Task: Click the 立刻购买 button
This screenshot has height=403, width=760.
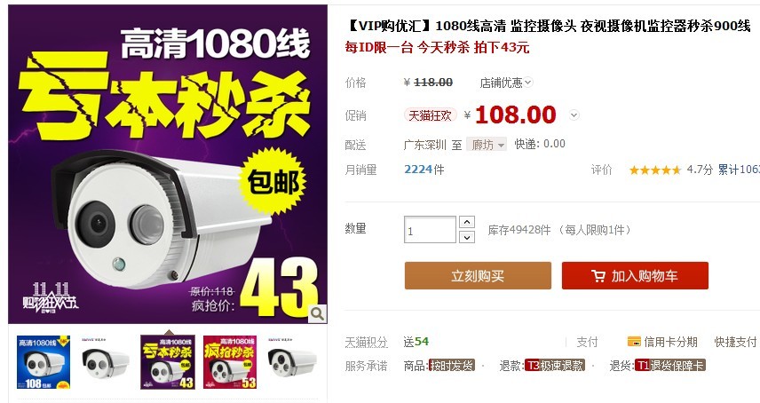Action: 478,275
